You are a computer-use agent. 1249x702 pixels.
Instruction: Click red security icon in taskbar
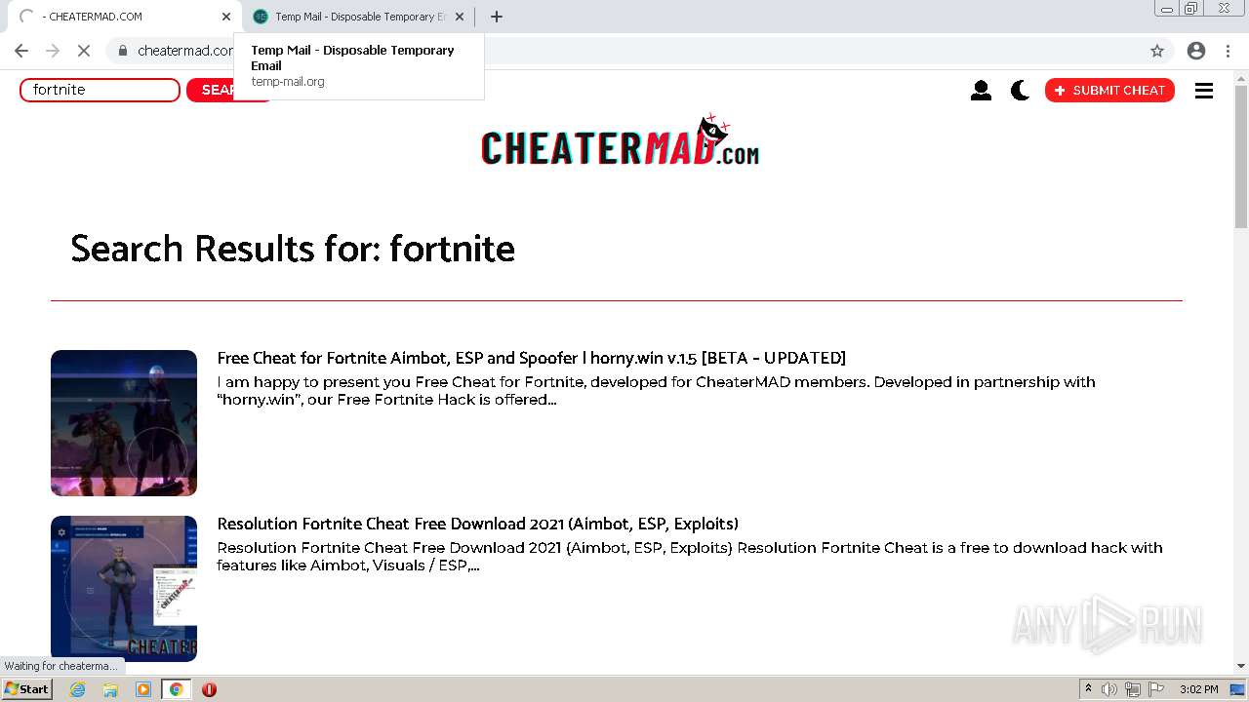tap(209, 689)
